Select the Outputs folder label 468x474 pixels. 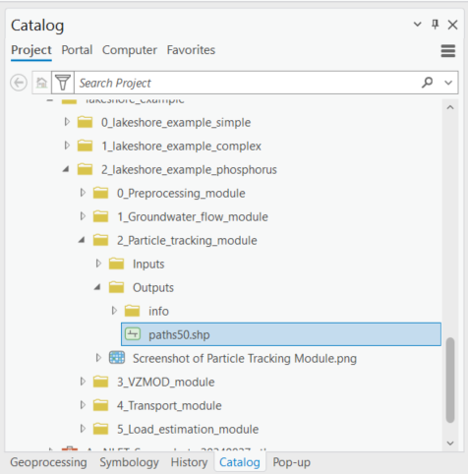(153, 288)
